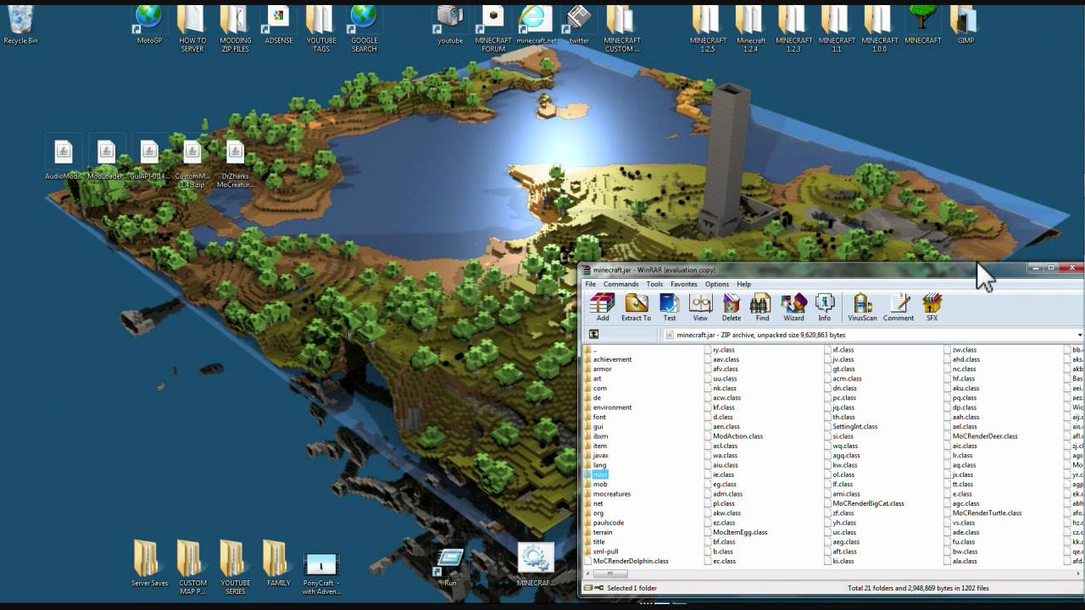Select the Run desktop shortcut

450,566
